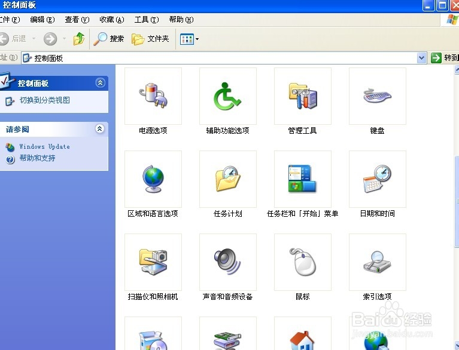Open the 任务计划 scheduled tasks icon
459x350 pixels.
tap(228, 179)
